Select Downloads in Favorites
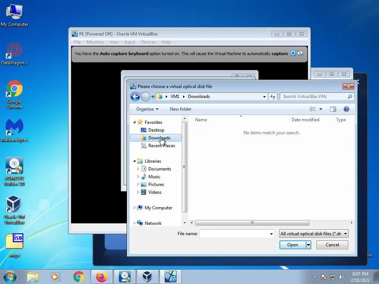 [x=156, y=138]
